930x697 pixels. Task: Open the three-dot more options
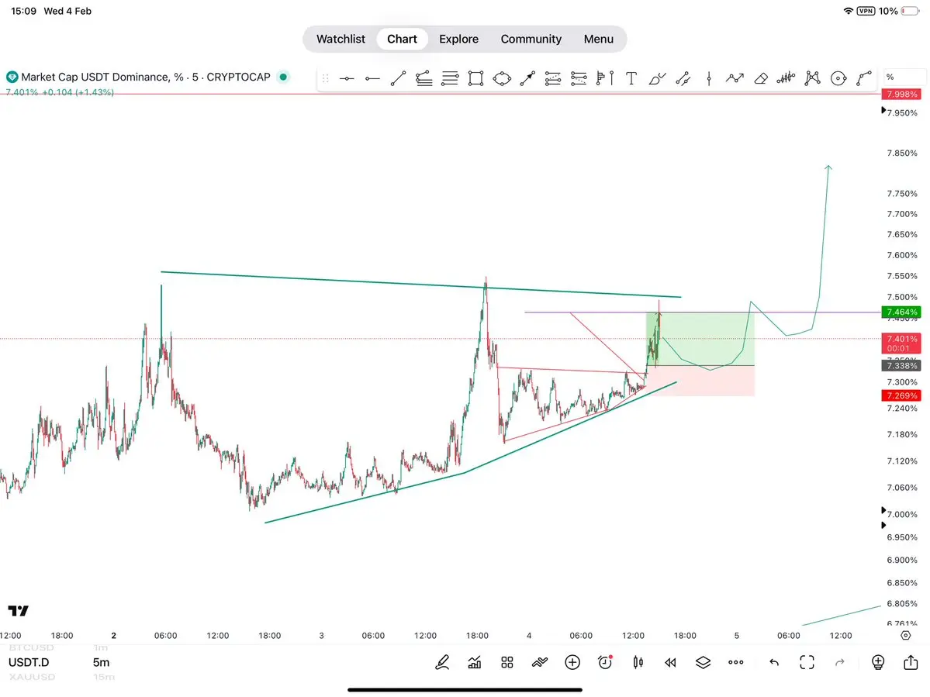pos(736,662)
